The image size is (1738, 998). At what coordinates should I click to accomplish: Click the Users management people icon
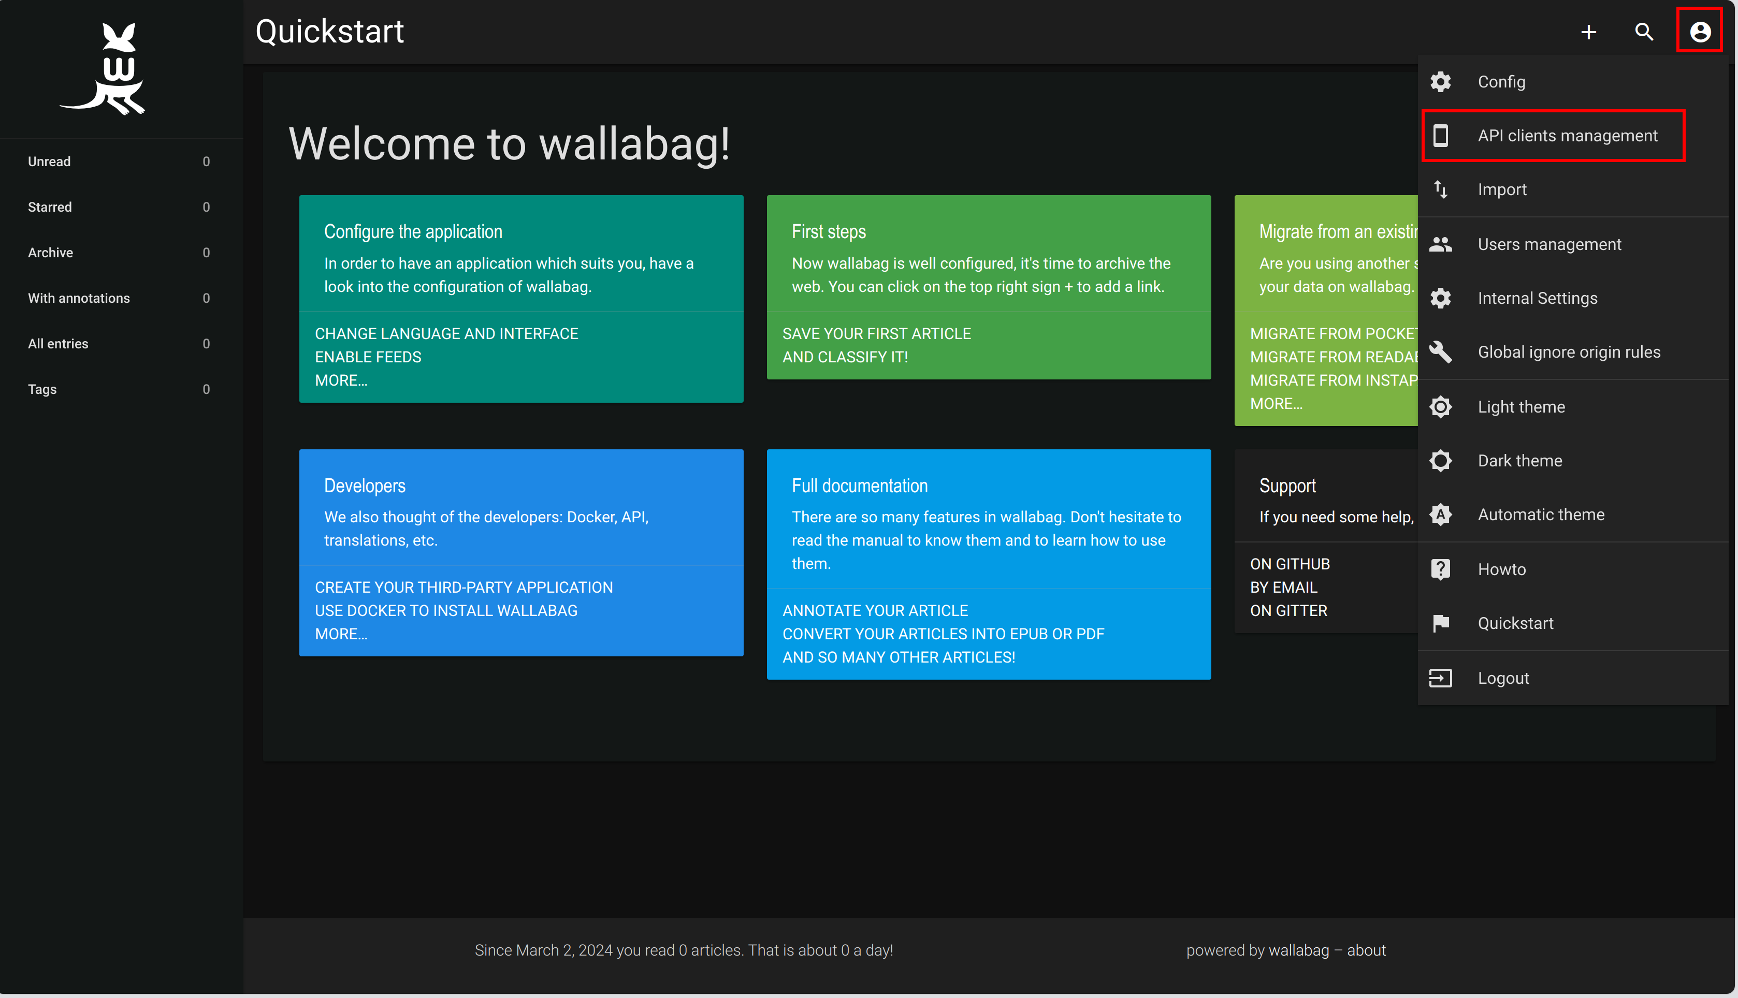tap(1440, 244)
